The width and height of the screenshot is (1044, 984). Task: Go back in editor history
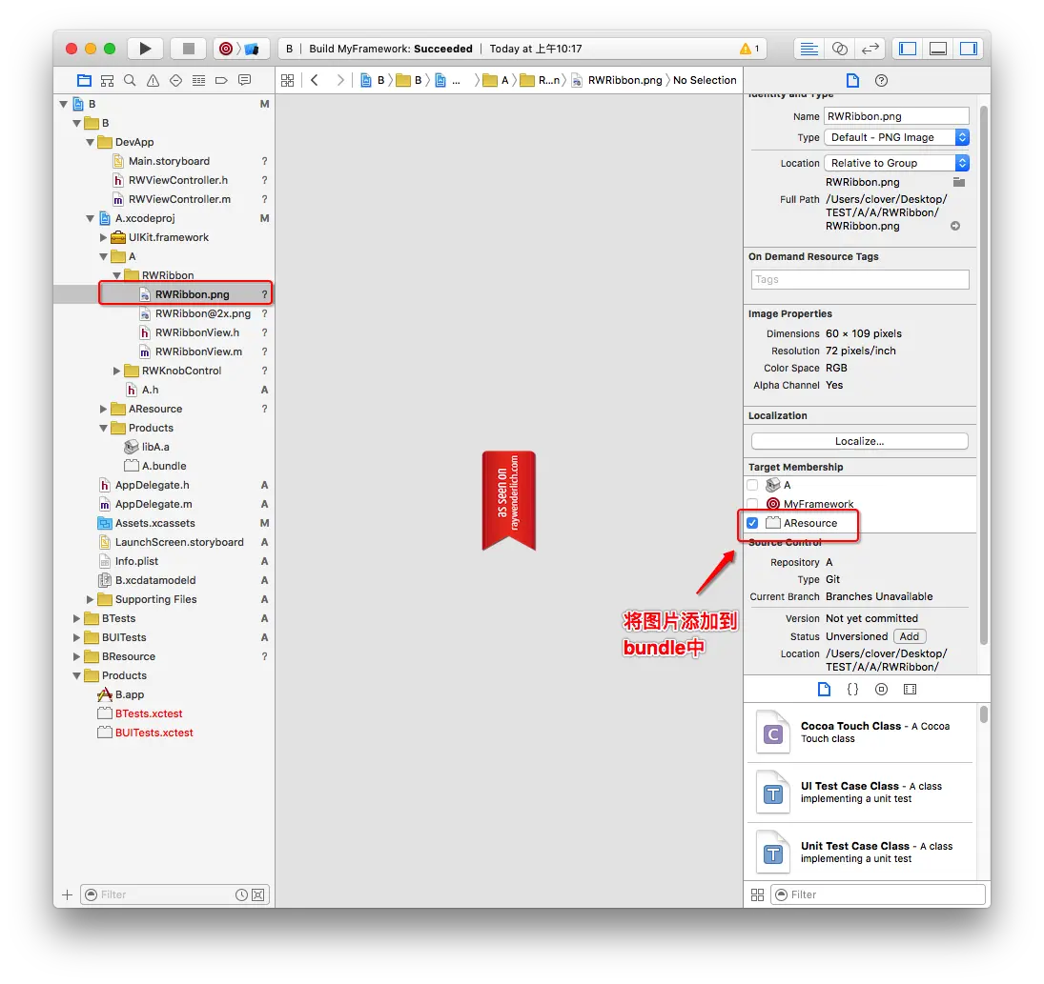(315, 81)
